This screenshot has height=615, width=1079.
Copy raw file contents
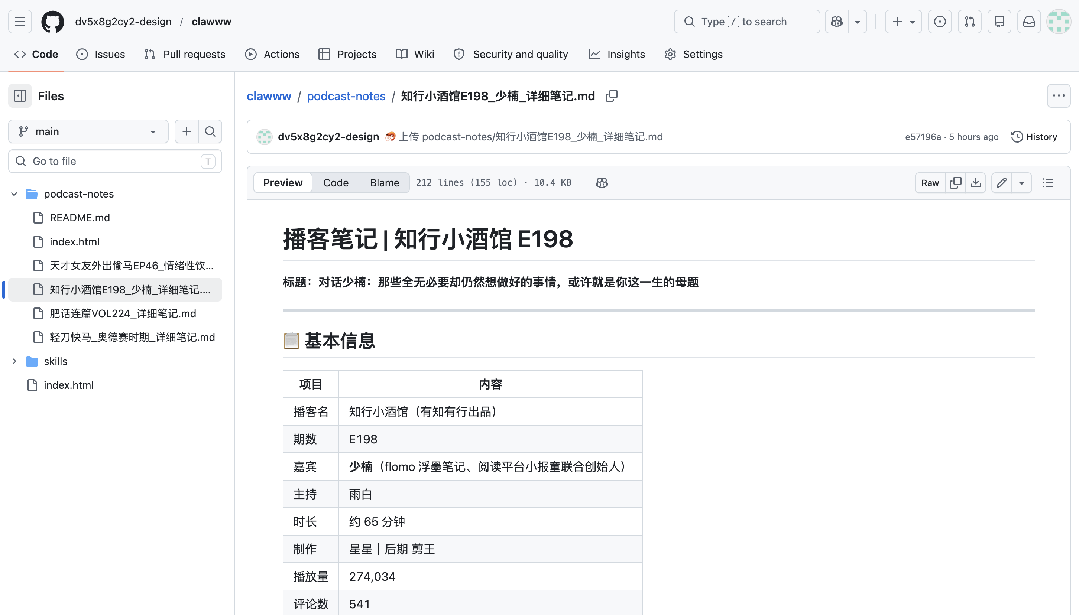point(955,182)
